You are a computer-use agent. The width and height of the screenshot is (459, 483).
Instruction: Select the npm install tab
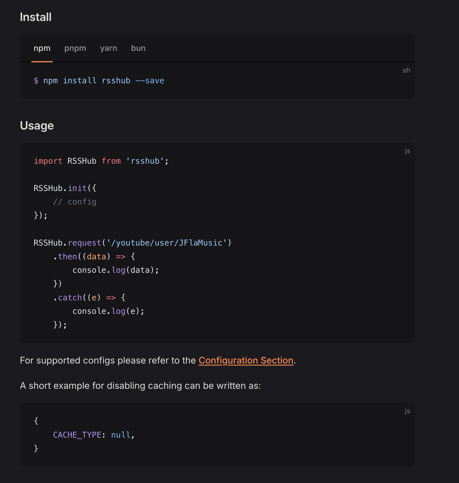pyautogui.click(x=42, y=48)
